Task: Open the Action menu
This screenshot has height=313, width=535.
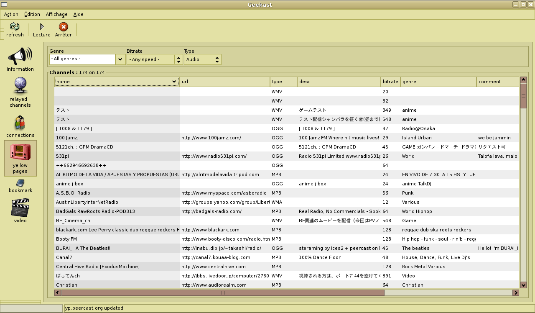Action: [x=11, y=14]
